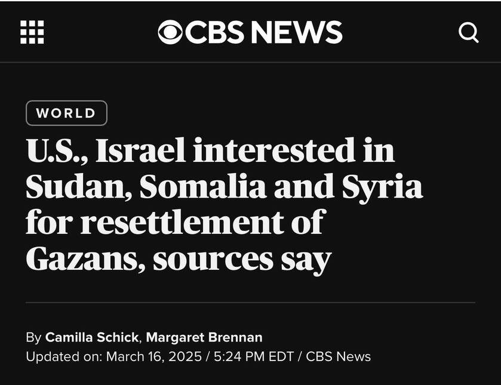
Task: Click the '5:24 PM EDT' timestamp
Action: [254, 356]
